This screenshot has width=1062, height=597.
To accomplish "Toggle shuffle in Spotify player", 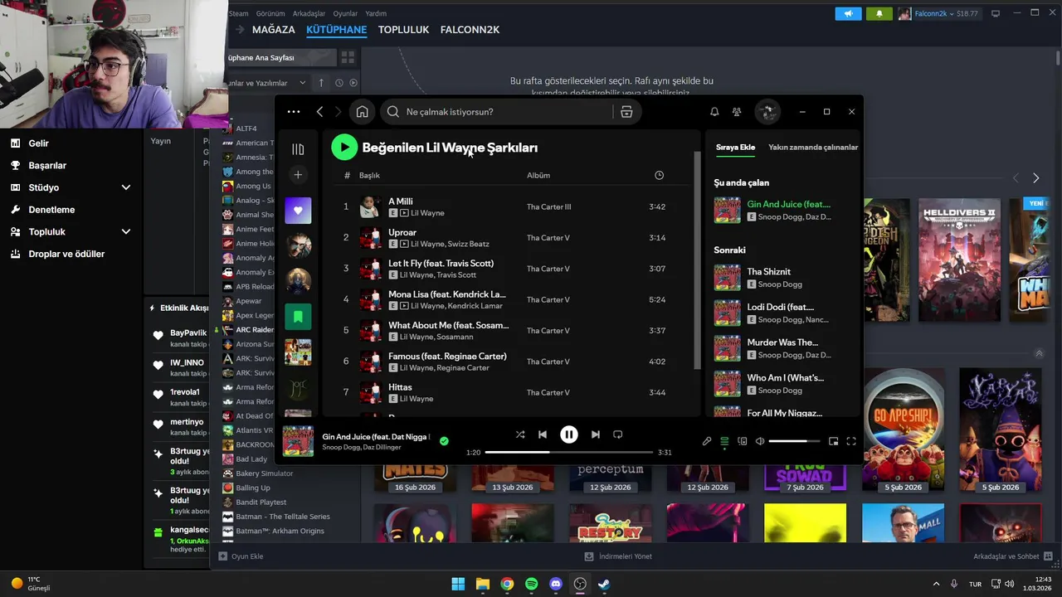I will (519, 434).
